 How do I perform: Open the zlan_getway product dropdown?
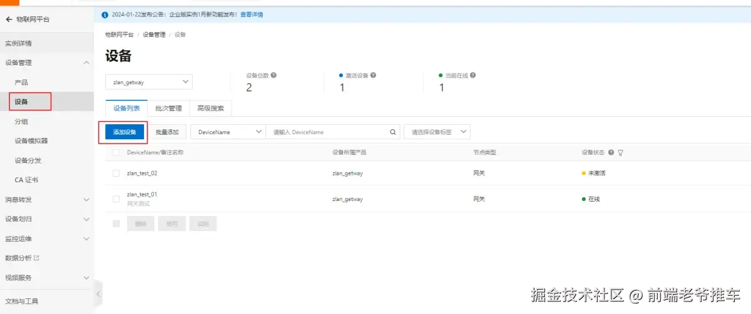coord(149,82)
